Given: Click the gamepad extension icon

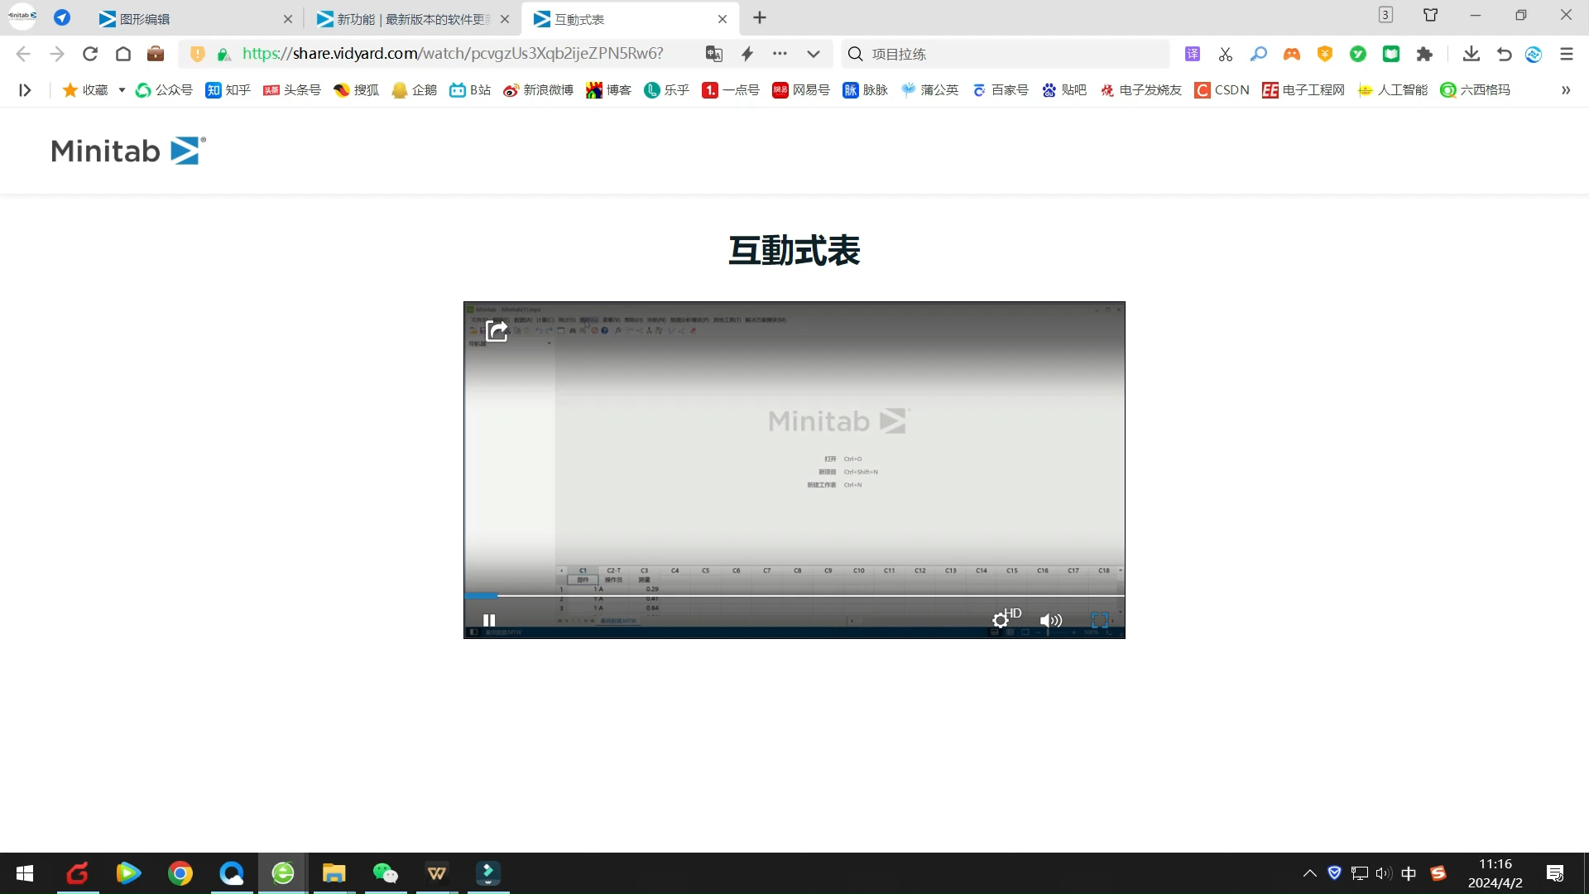Looking at the screenshot, I should tap(1292, 54).
